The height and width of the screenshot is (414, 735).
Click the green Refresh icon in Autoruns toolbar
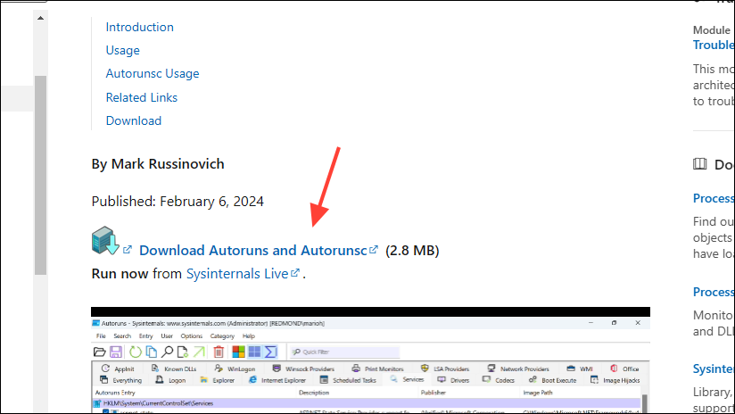[x=136, y=352]
